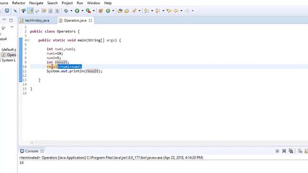Click the console output '15'
Image resolution: width=308 pixels, height=173 pixels.
tap(22, 162)
